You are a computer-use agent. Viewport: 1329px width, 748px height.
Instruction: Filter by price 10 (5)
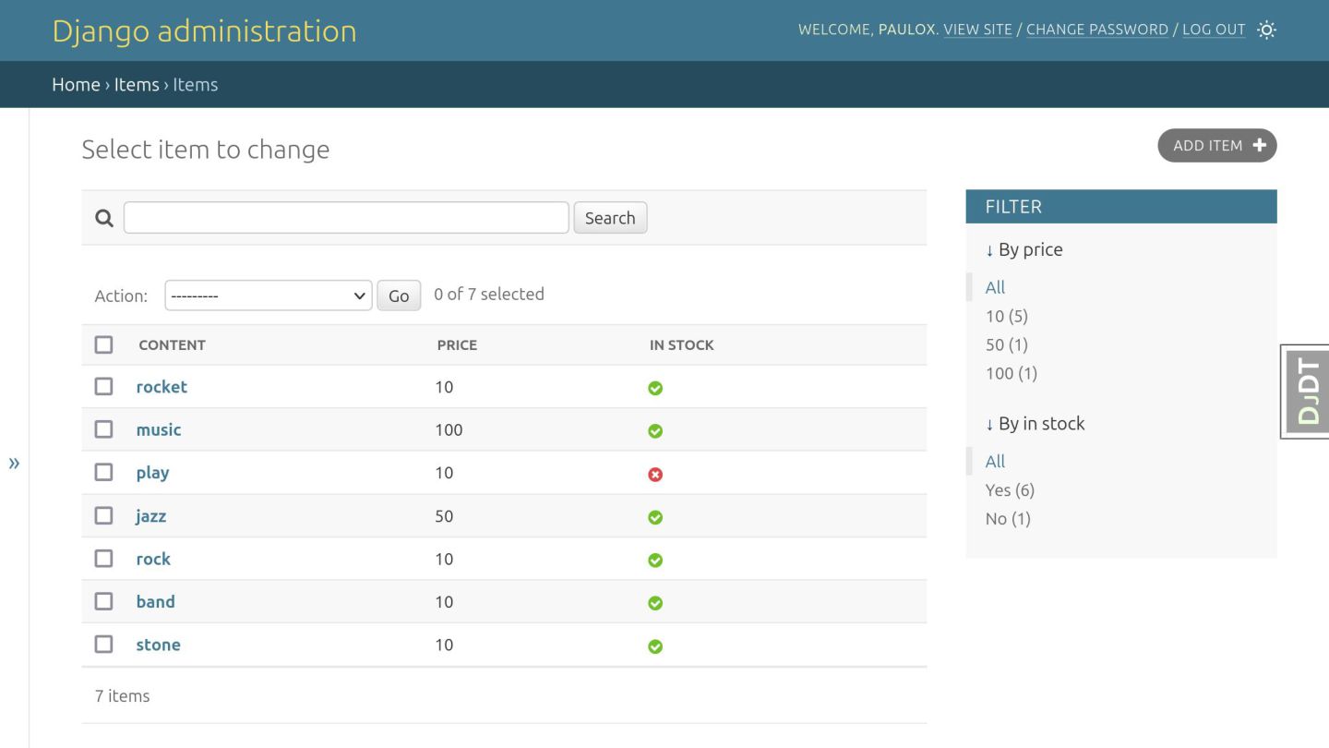pyautogui.click(x=1006, y=316)
